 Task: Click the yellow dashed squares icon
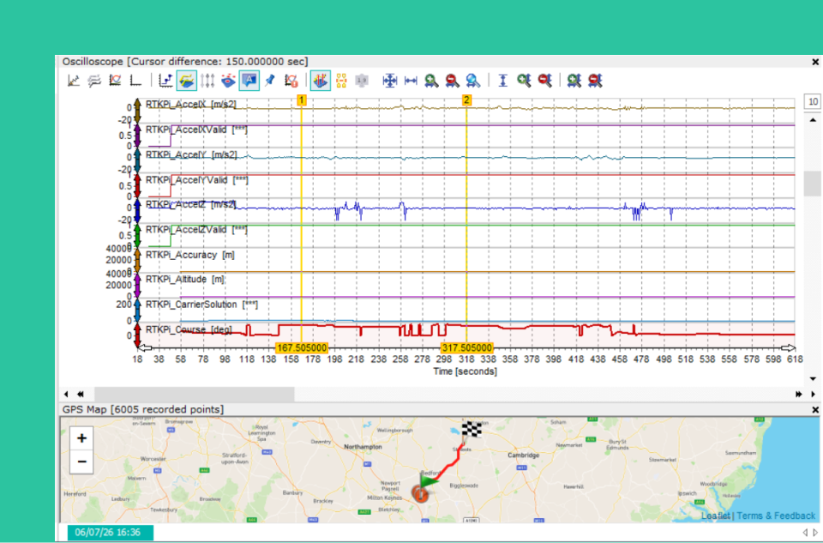tap(341, 81)
